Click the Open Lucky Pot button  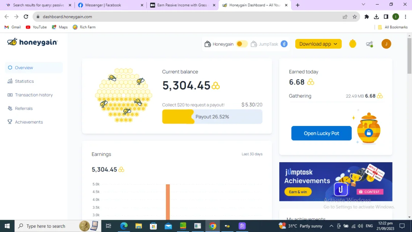(x=321, y=133)
